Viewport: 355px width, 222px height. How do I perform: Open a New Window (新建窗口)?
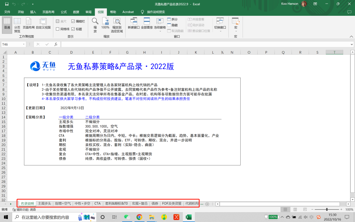[133, 24]
